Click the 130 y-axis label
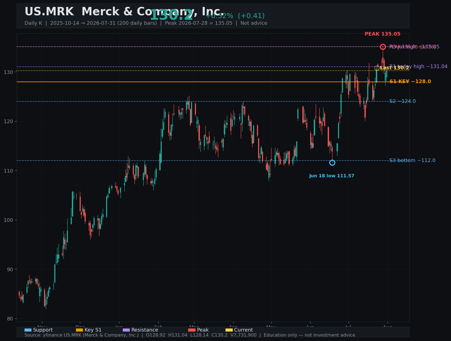 [x=8, y=72]
